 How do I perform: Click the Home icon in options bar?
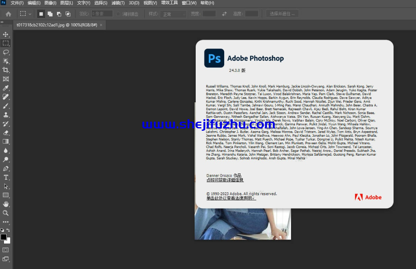(x=8, y=14)
